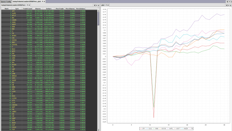Switch to the Query Config tab
The width and height of the screenshot is (232, 131).
(x=6, y=2)
